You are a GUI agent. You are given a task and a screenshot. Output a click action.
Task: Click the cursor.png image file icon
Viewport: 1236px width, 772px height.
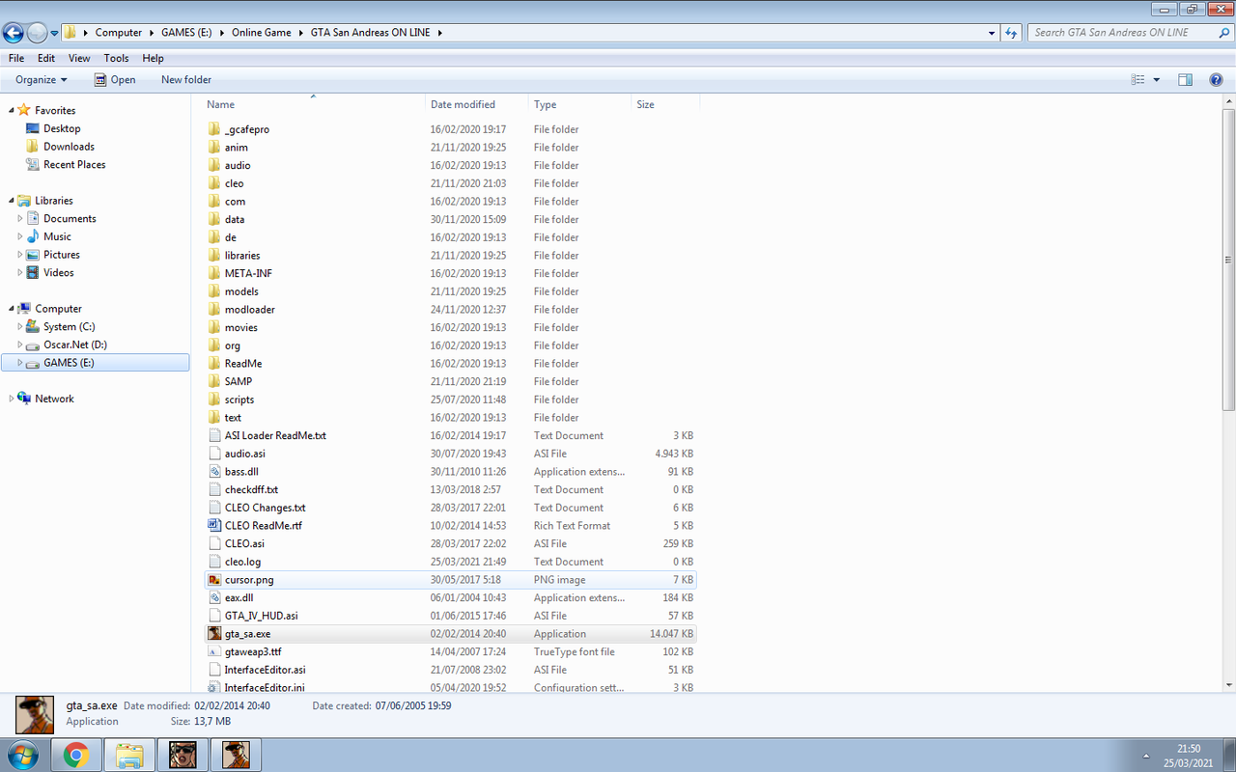tap(214, 580)
